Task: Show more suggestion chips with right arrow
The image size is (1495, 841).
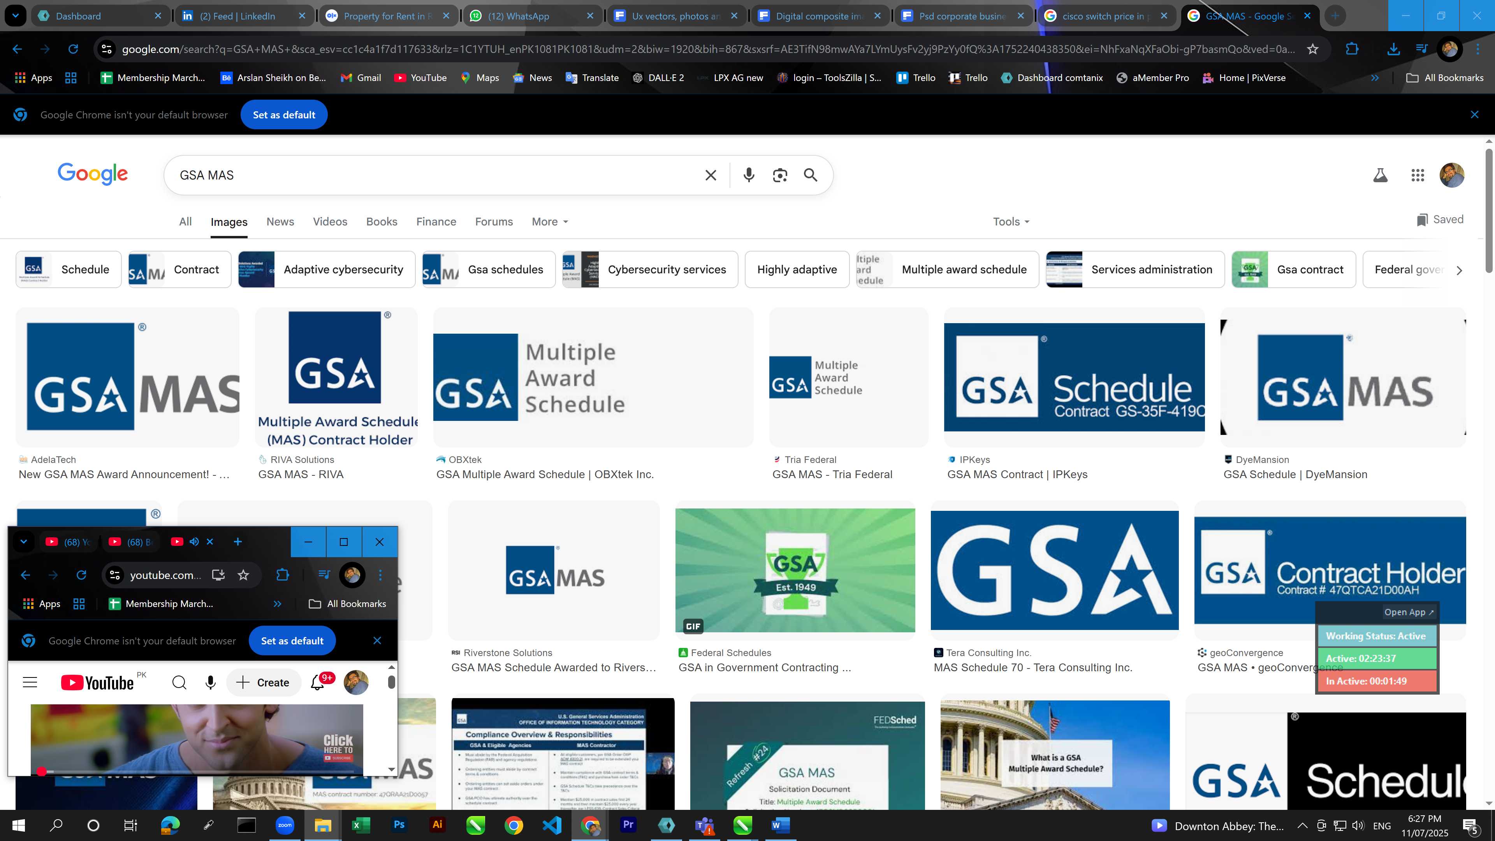Action: point(1459,271)
